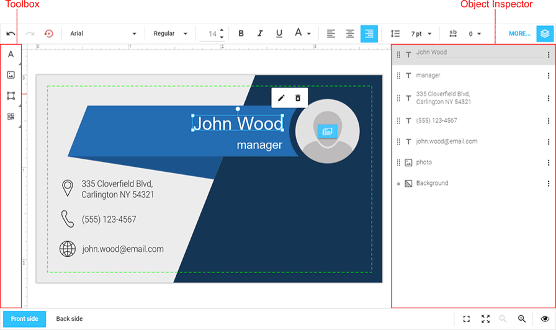Select the Text tool in toolbox

[11, 54]
